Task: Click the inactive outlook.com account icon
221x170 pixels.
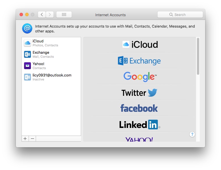Action: (27, 77)
